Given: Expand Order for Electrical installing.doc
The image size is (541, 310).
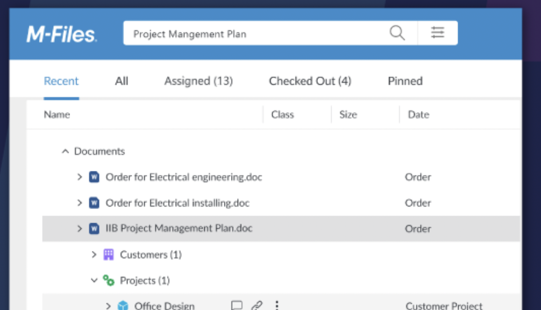Looking at the screenshot, I should (x=80, y=203).
